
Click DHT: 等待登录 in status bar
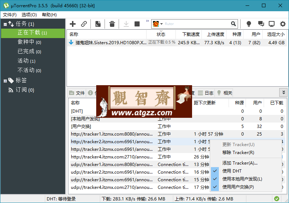[61, 199]
